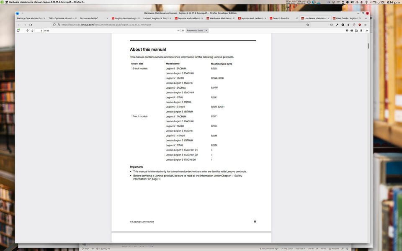Switch to presentation mode in PDF viewer
Screen dimensions: 402x251
pyautogui.click(x=347, y=31)
